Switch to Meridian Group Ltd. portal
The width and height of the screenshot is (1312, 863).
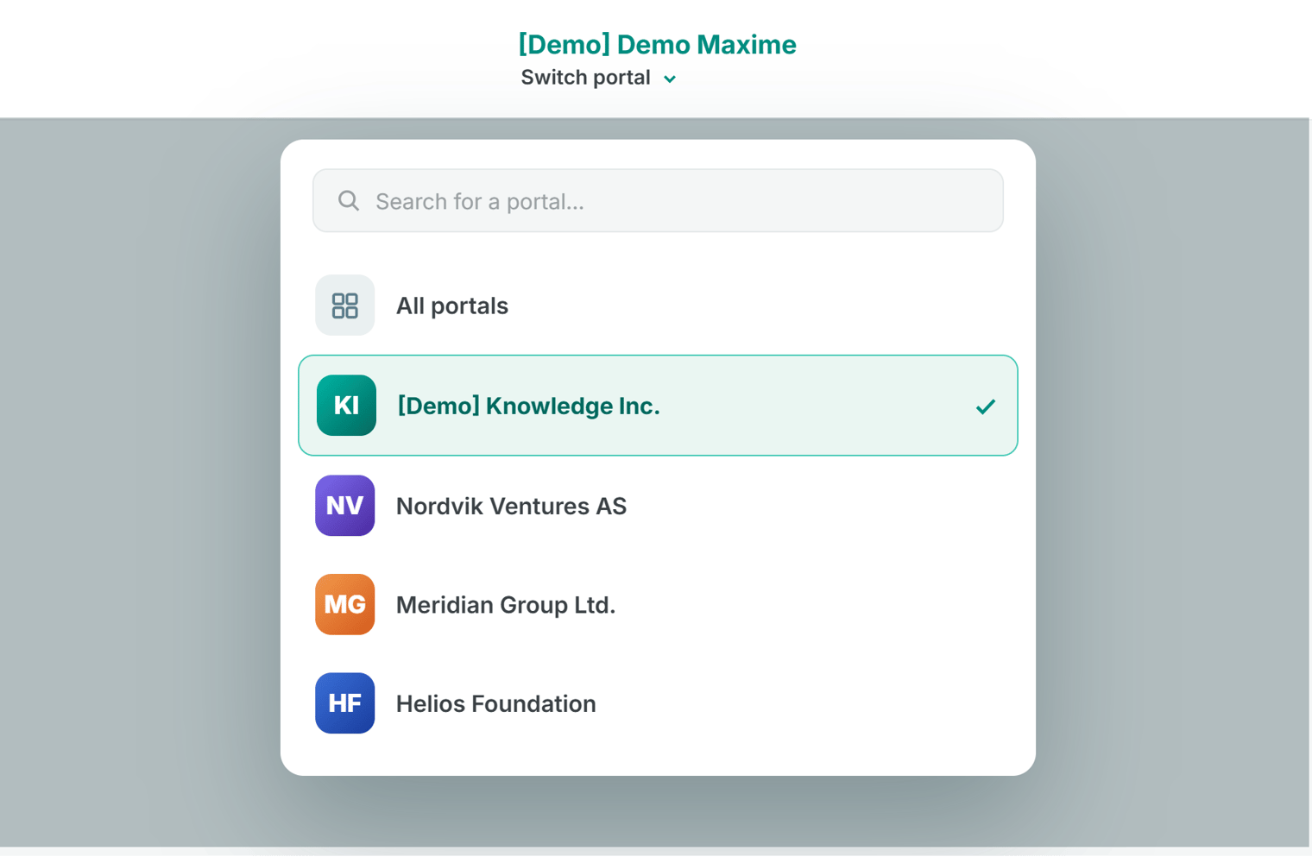tap(658, 605)
